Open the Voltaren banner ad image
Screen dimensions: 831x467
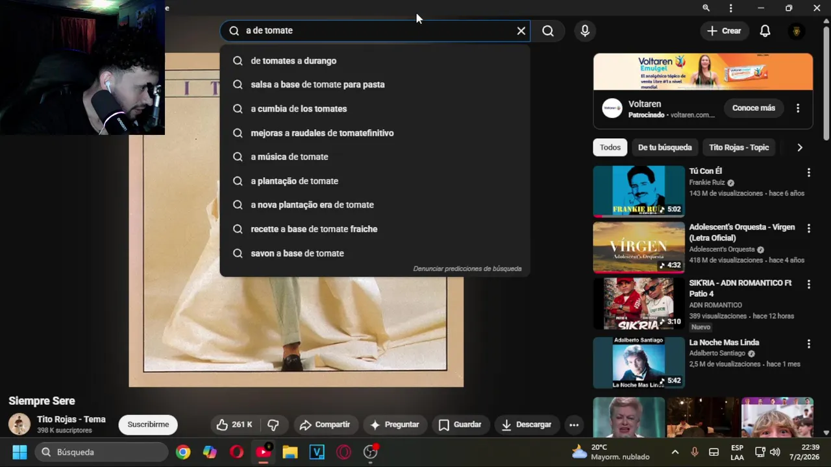coord(702,71)
